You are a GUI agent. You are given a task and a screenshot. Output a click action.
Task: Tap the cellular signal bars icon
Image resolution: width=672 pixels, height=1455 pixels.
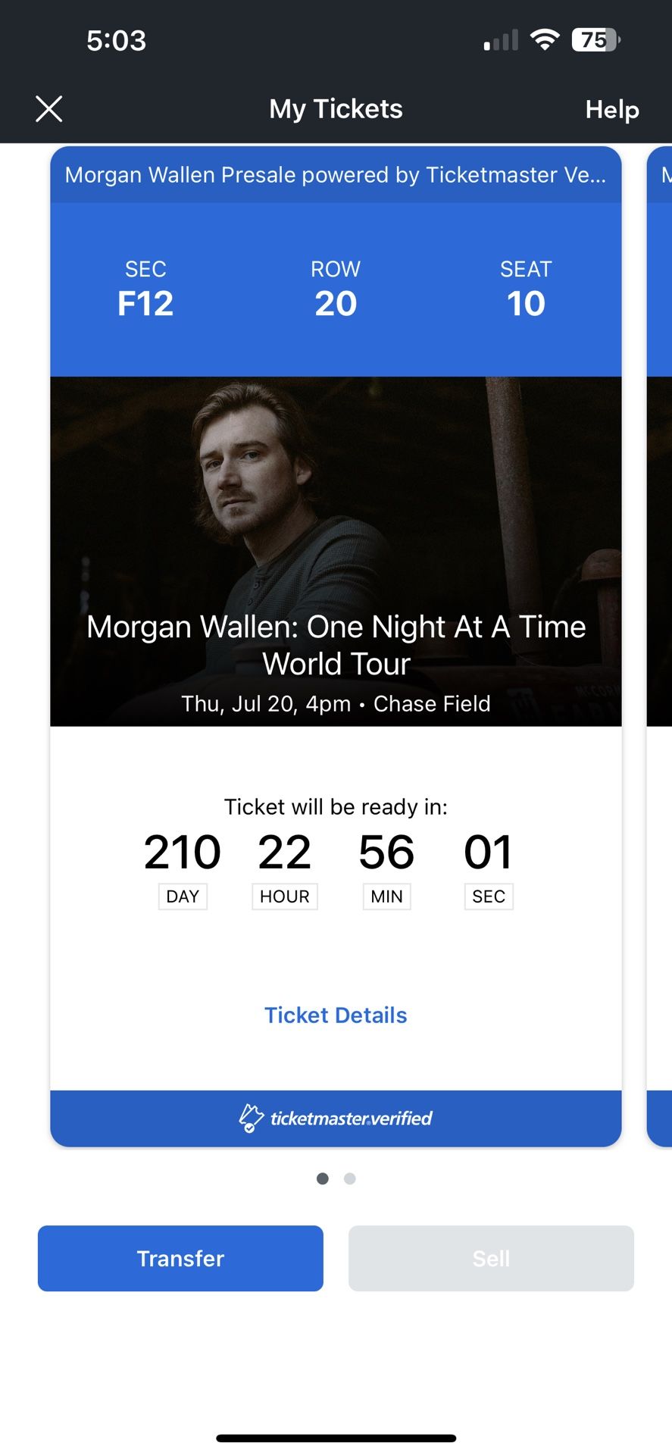(x=502, y=40)
